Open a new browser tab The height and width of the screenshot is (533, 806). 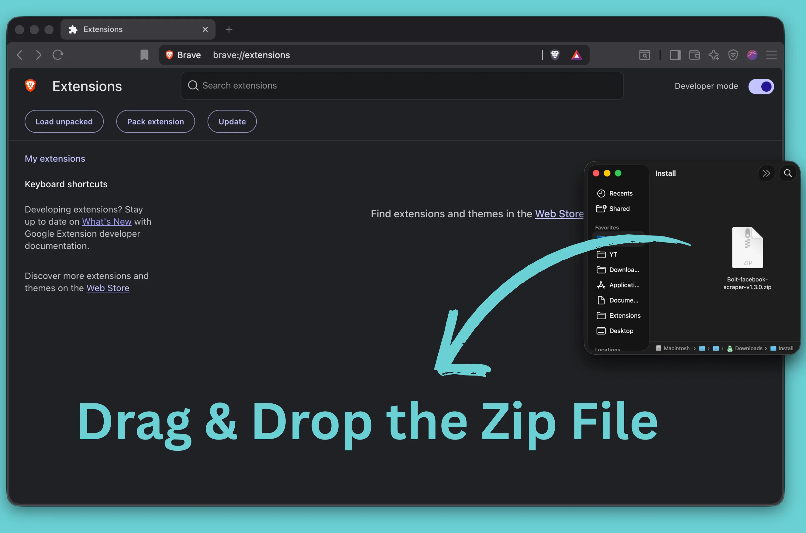tap(229, 29)
